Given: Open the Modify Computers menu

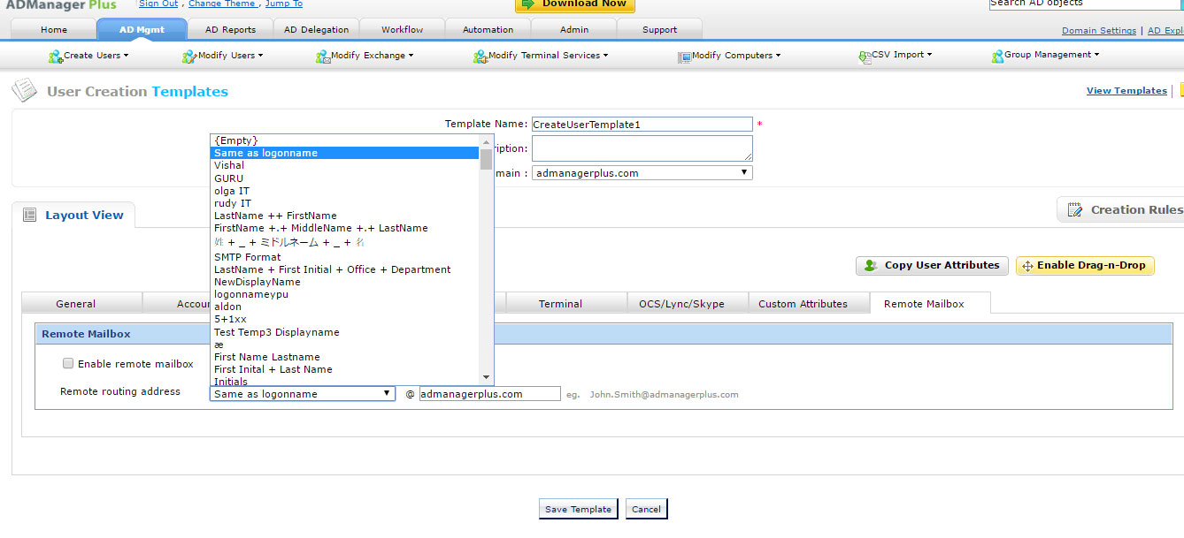Looking at the screenshot, I should [x=736, y=56].
